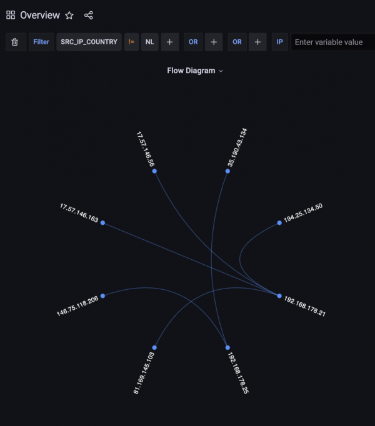Select the 17.57.146.56 node in the diagram
The width and height of the screenshot is (375, 426).
[154, 171]
